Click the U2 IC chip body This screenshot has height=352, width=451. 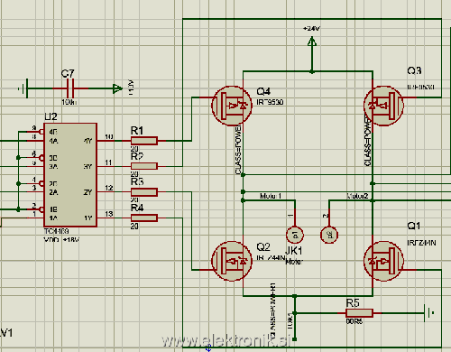pyautogui.click(x=70, y=175)
